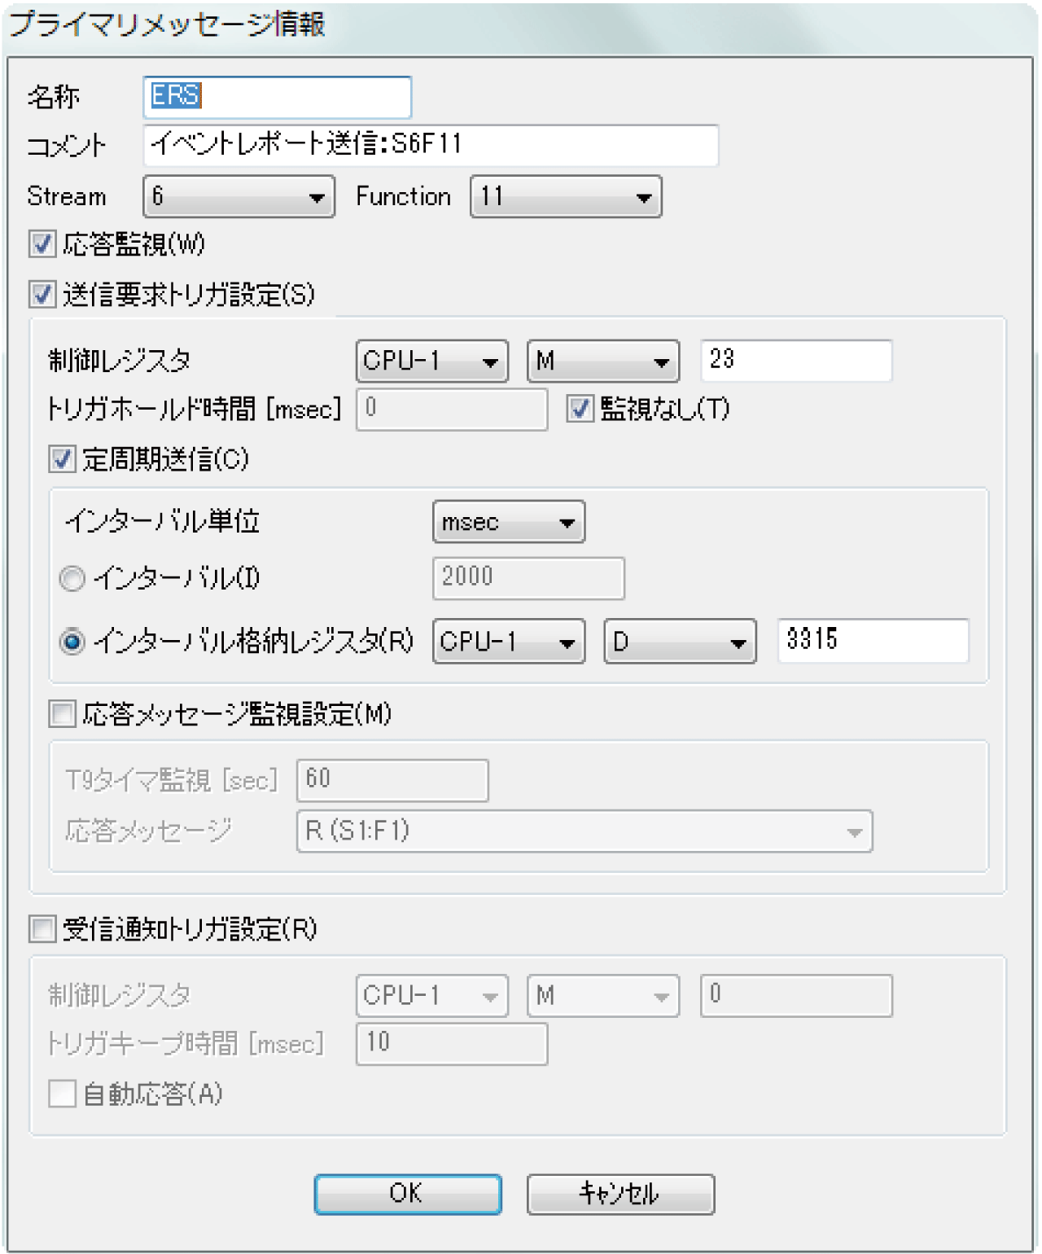Enable 応答メッセージ監視設定(M) checkbox
This screenshot has height=1254, width=1042.
coord(62,714)
